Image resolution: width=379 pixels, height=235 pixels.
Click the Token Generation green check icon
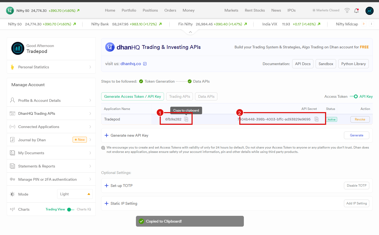coord(141,81)
